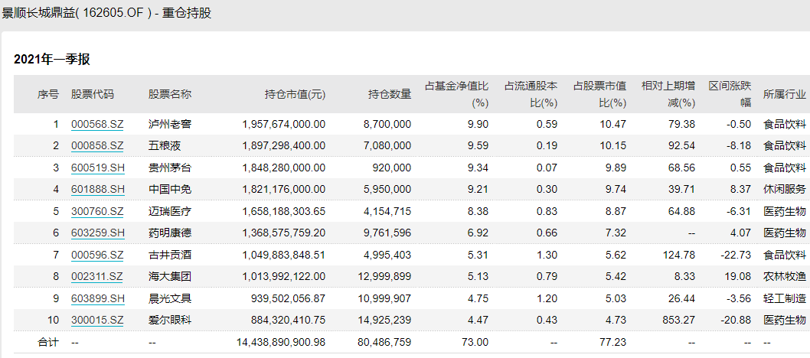Open stock code link 000596.SZ
This screenshot has height=358, width=810.
(x=97, y=255)
